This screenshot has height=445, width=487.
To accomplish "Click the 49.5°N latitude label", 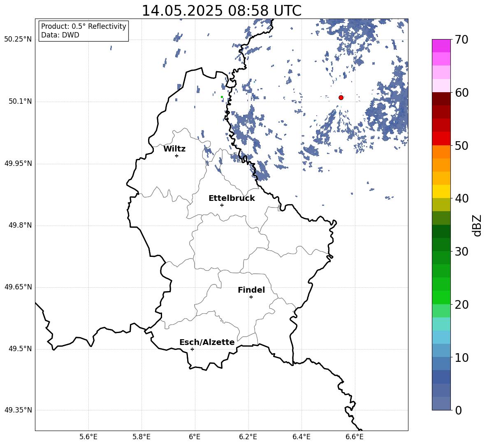I will 20,349.
